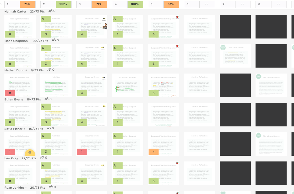
Task: Click Nathan Dunn's red 0 score badge
Action: 10,93
